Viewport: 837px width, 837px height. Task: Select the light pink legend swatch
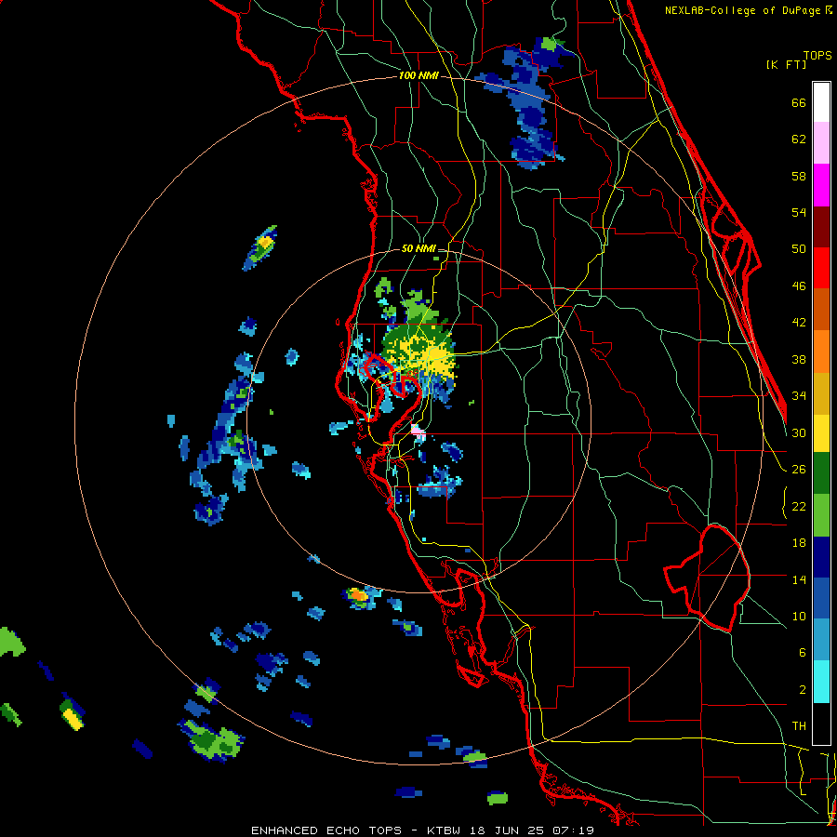pos(821,143)
